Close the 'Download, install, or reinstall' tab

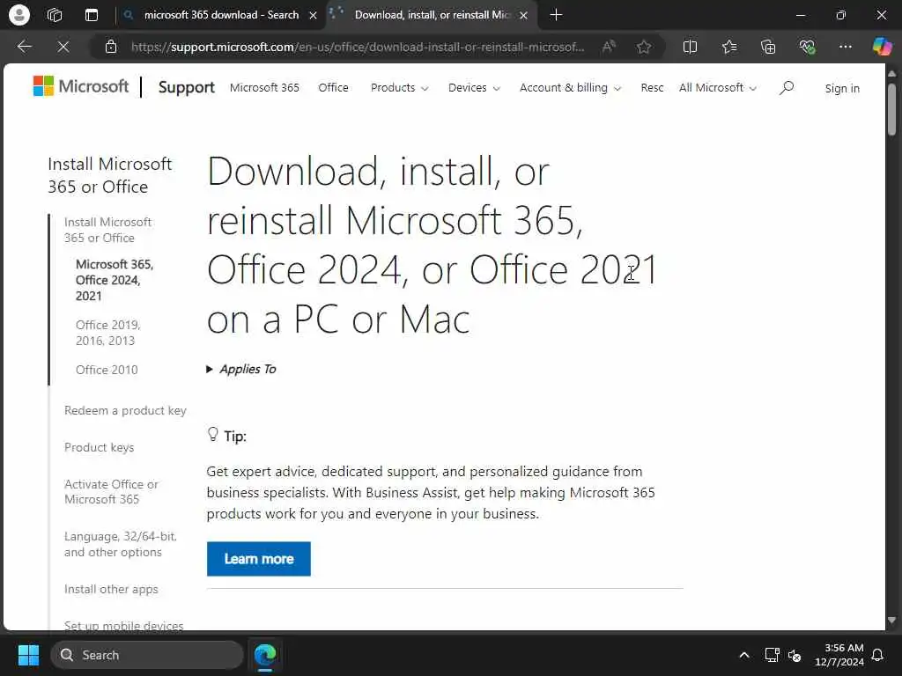pos(523,16)
